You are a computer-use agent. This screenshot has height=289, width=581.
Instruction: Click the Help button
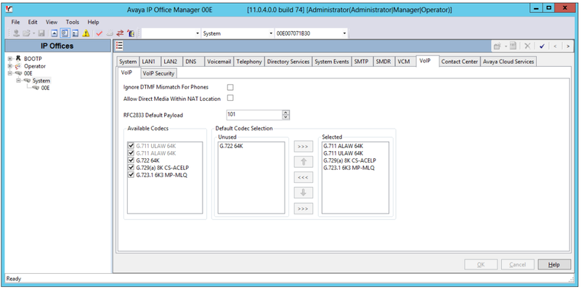point(554,264)
